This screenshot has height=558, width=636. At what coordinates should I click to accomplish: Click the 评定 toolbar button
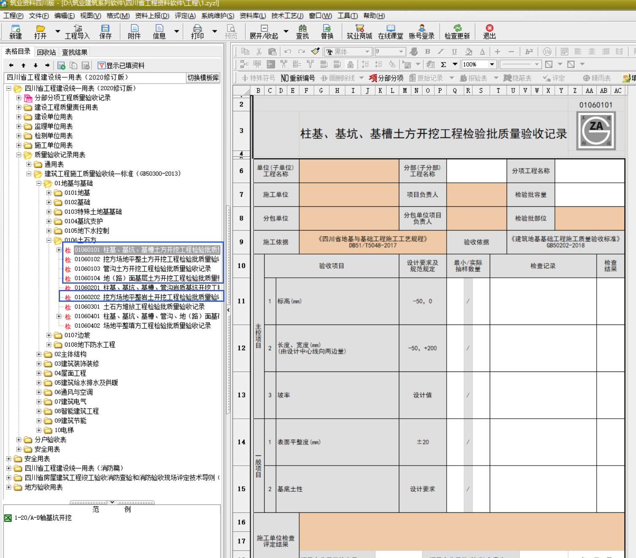tap(554, 78)
